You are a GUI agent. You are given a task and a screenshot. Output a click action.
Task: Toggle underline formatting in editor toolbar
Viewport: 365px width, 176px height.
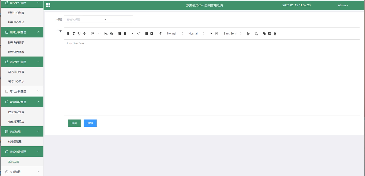pyautogui.click(x=79, y=34)
